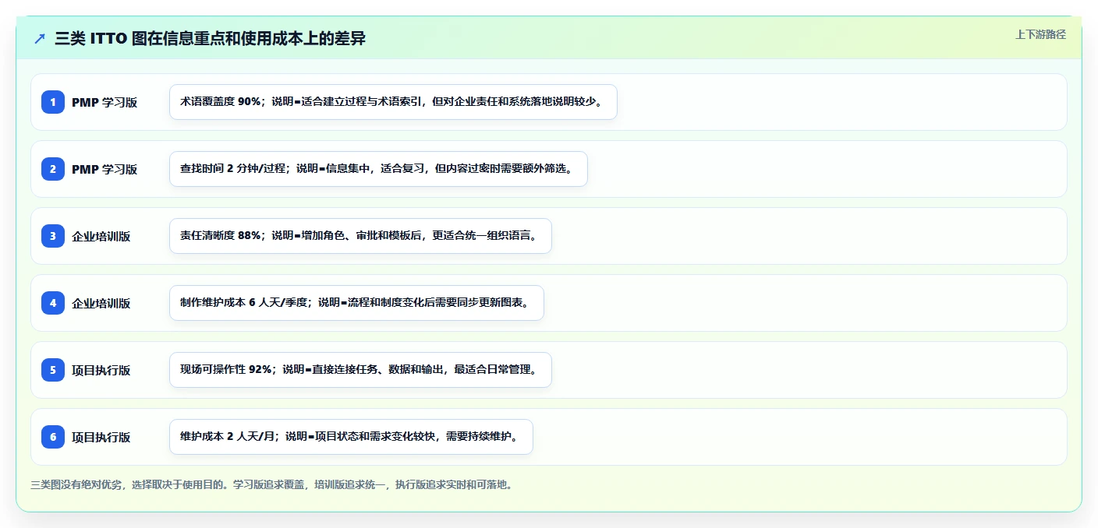The height and width of the screenshot is (528, 1098).
Task: Open the 现场可操作性 92% description box
Action: coord(360,370)
